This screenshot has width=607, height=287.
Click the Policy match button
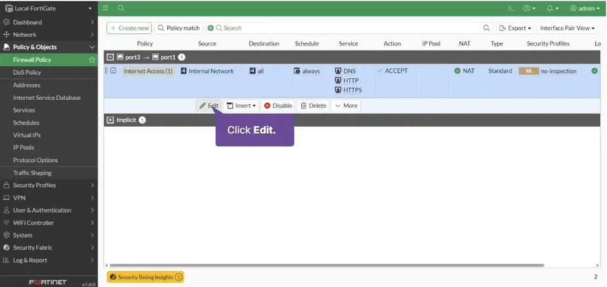(x=179, y=28)
